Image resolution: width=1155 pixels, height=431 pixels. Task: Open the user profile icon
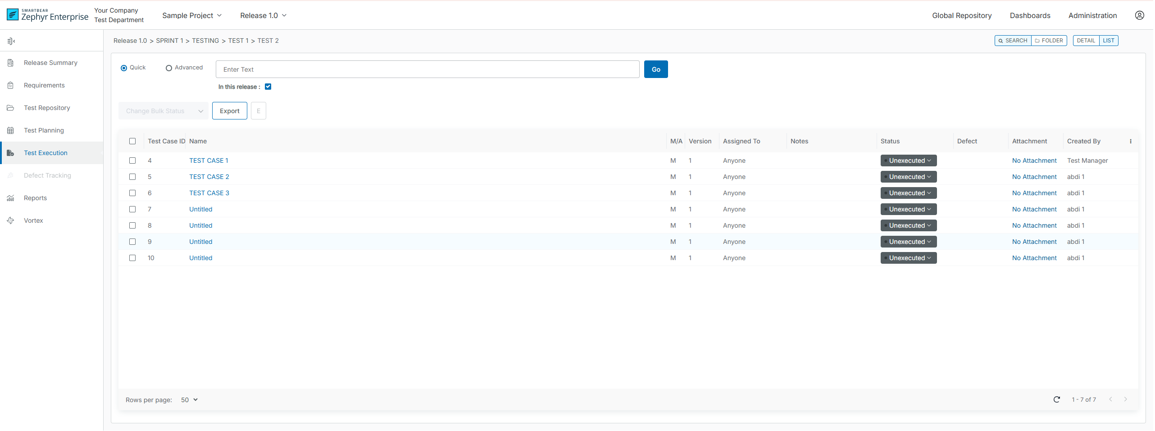(1139, 15)
